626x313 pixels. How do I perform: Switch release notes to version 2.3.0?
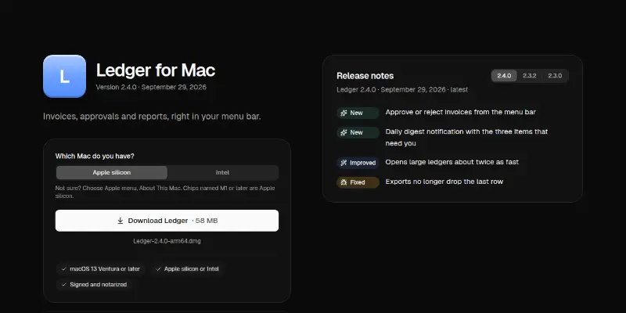pos(555,76)
